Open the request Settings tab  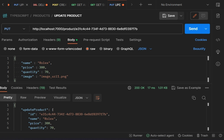[x=135, y=40]
